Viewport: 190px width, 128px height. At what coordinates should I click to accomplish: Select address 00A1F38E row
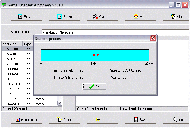click(11, 49)
